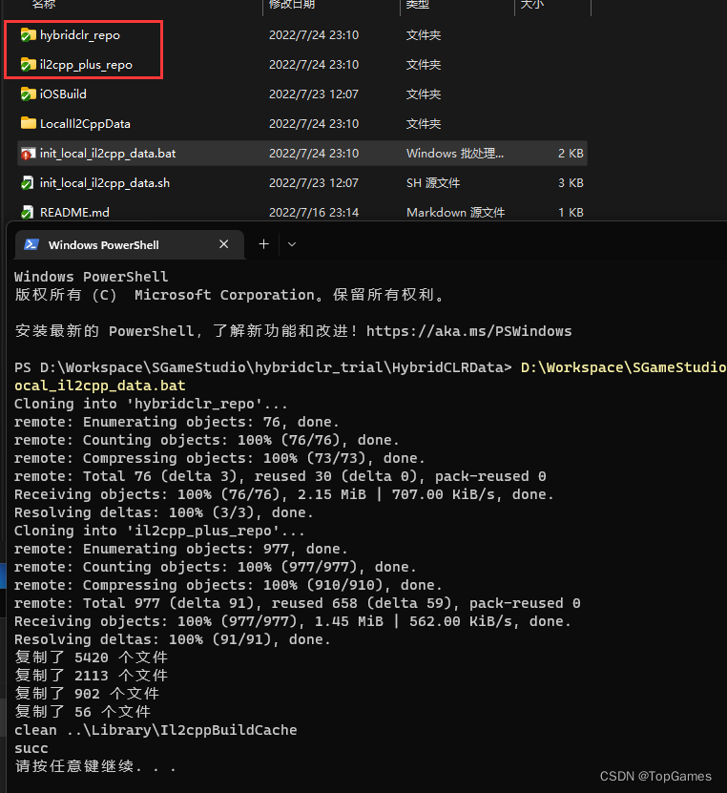Click the PS prompt path HybridCLRData>
This screenshot has height=793, width=727.
click(263, 367)
